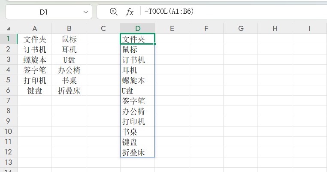Click cell A1 containing 文件夹
The height and width of the screenshot is (172, 327).
coord(35,39)
